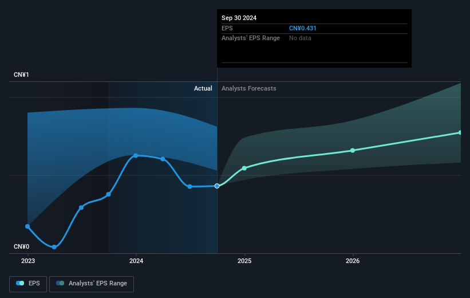
Task: Click the mid-2024 EPS data point
Action: click(x=189, y=187)
